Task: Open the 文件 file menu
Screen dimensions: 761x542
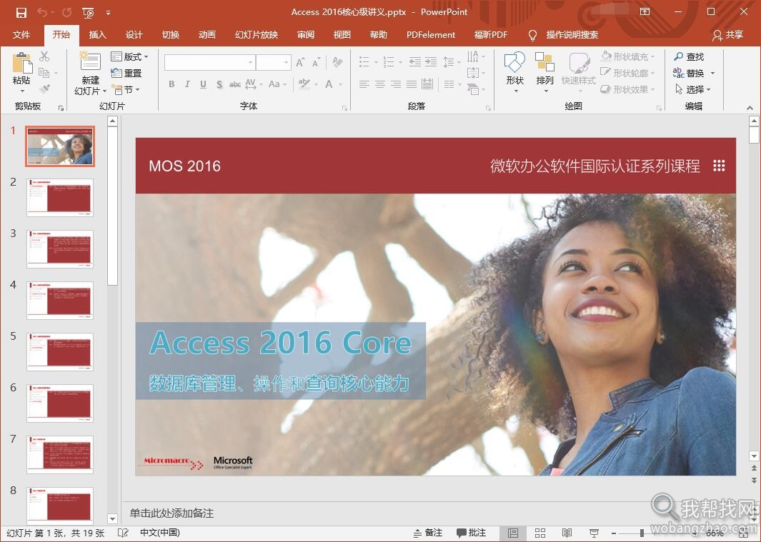Action: pos(21,35)
